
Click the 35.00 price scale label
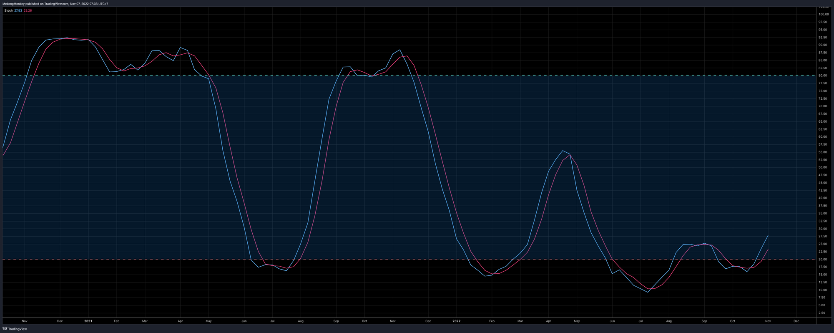point(822,213)
